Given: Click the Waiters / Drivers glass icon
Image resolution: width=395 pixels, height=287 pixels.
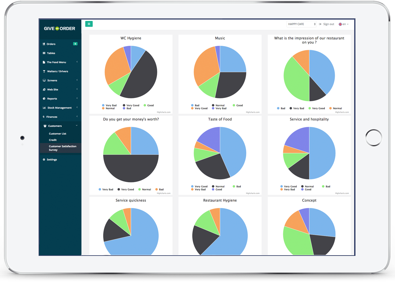Looking at the screenshot, I should pyautogui.click(x=44, y=71).
